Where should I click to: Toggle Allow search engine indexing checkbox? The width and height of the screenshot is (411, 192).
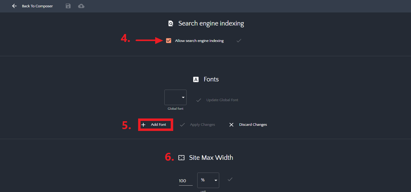[169, 41]
